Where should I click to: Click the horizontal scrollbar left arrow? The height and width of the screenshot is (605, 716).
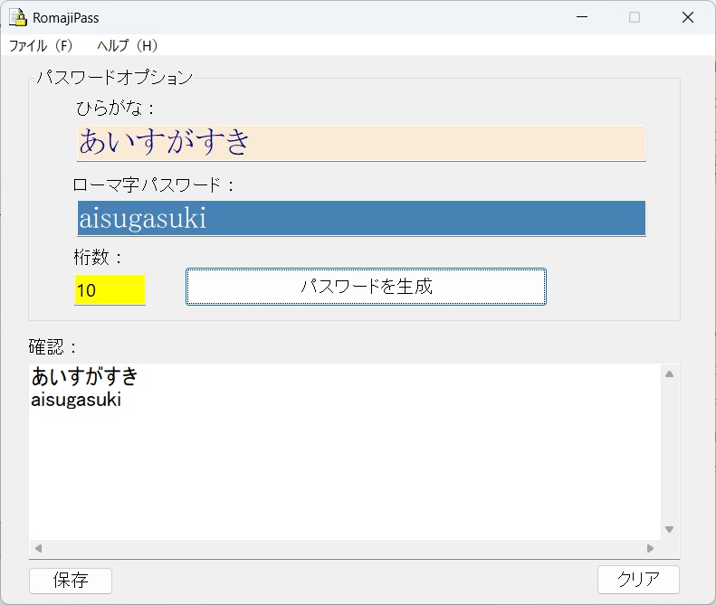click(38, 548)
